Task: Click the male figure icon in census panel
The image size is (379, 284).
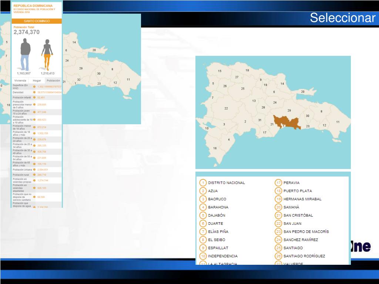Action: (x=25, y=54)
